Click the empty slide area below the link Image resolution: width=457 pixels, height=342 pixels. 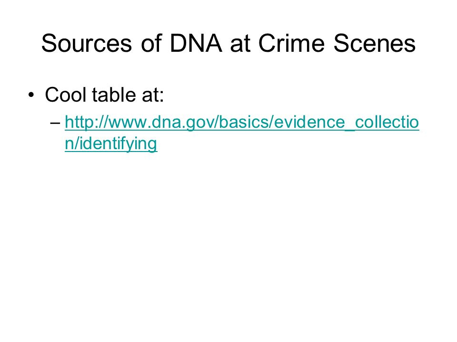[228, 233]
